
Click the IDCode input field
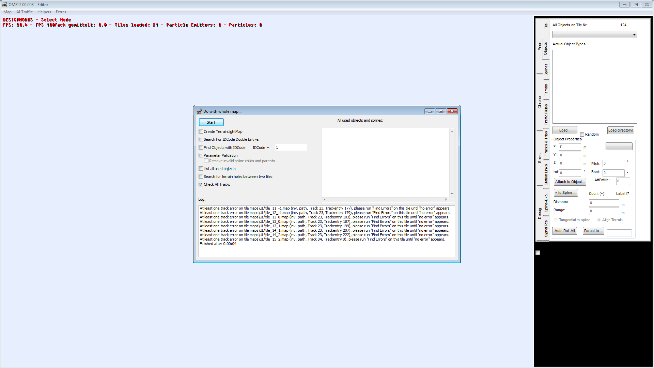coord(291,148)
